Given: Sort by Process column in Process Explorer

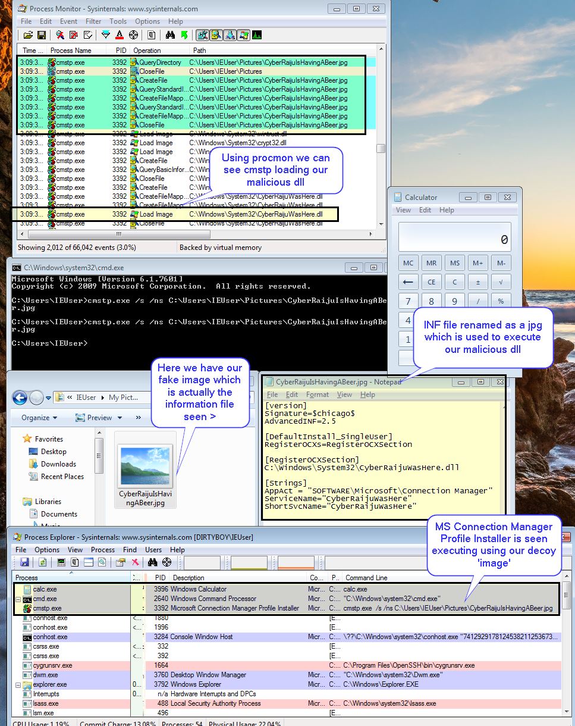Looking at the screenshot, I should [71, 577].
